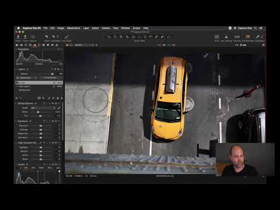
Task: Pick the White Balance eyedropper picker
Action: [59, 108]
